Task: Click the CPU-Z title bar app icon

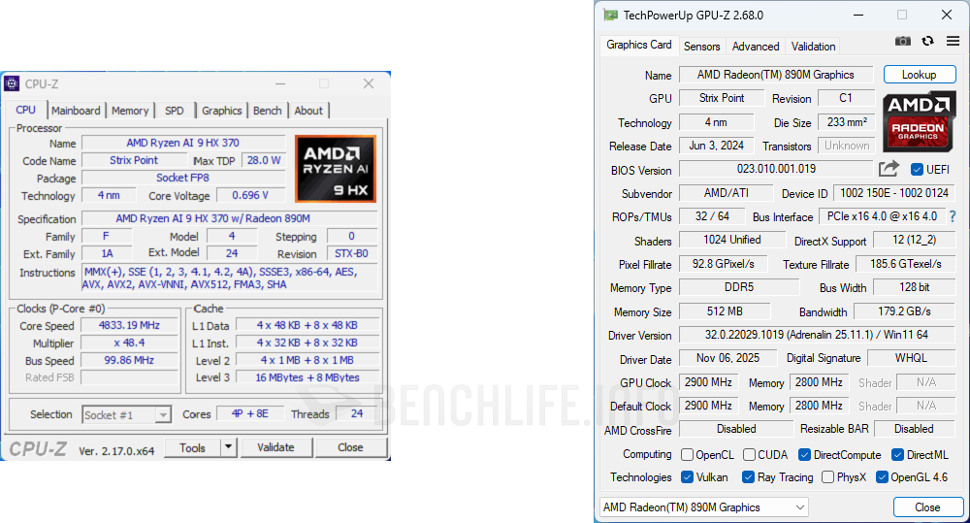Action: point(13,84)
